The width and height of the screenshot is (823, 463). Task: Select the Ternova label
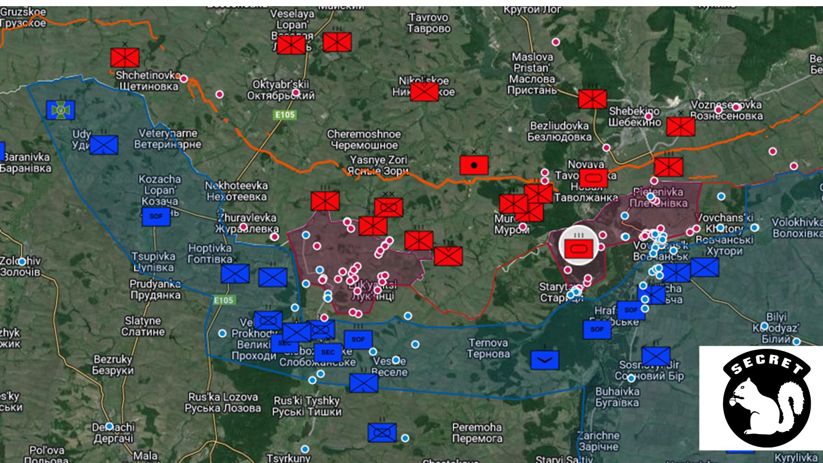click(x=488, y=348)
